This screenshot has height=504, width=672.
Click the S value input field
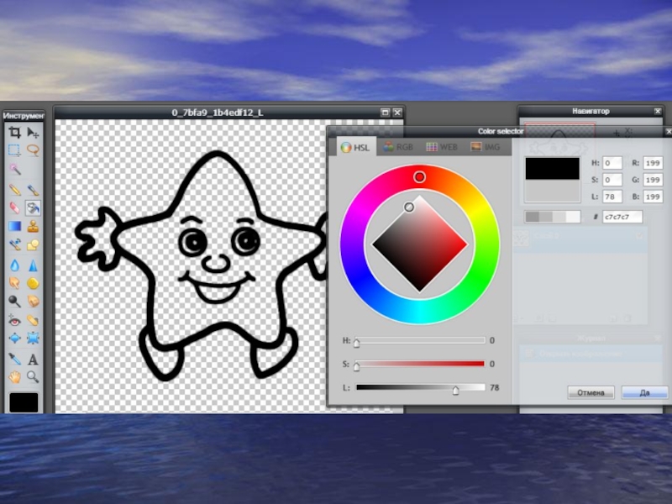tap(612, 180)
